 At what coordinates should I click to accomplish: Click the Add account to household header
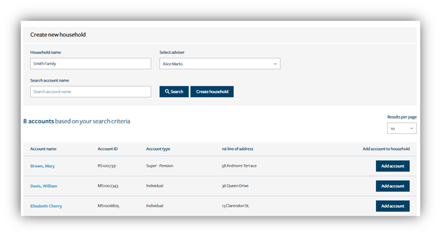click(386, 149)
